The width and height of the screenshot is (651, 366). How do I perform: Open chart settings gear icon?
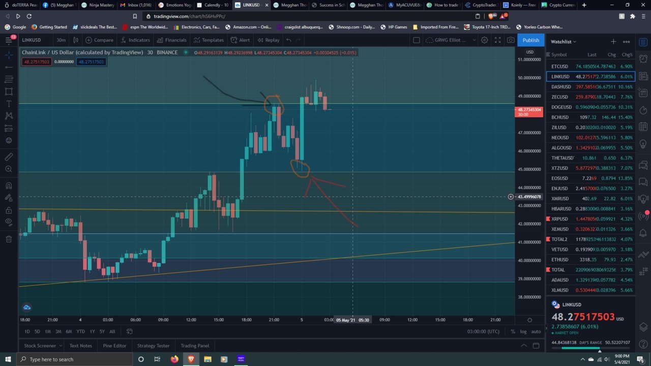pyautogui.click(x=485, y=40)
